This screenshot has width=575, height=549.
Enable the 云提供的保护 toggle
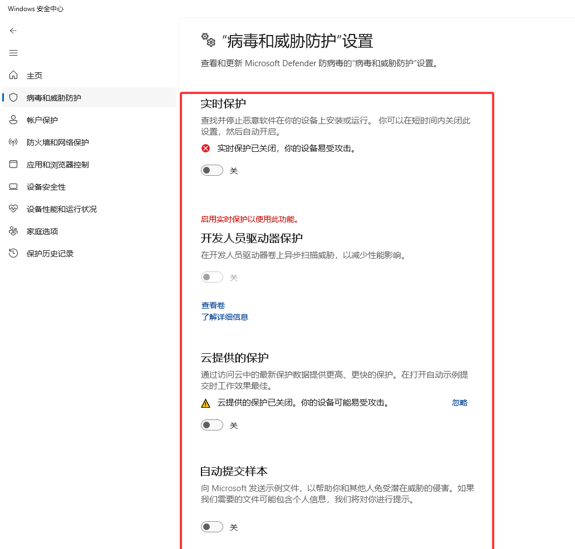pyautogui.click(x=212, y=425)
